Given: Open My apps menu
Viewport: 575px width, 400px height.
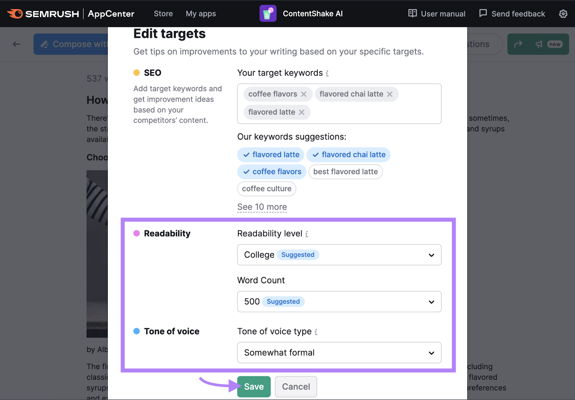Looking at the screenshot, I should (201, 14).
